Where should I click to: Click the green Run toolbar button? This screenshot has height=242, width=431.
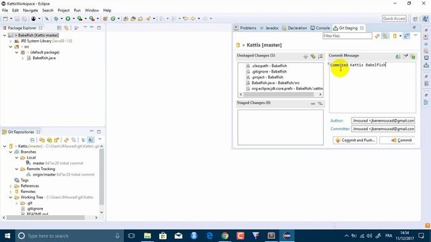[67, 19]
